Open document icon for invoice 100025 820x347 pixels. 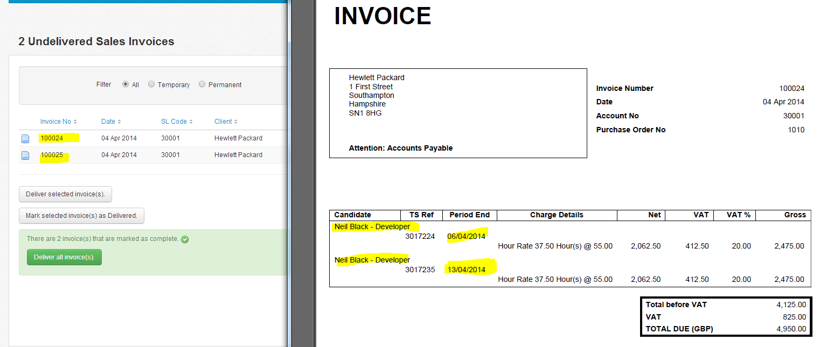25,155
